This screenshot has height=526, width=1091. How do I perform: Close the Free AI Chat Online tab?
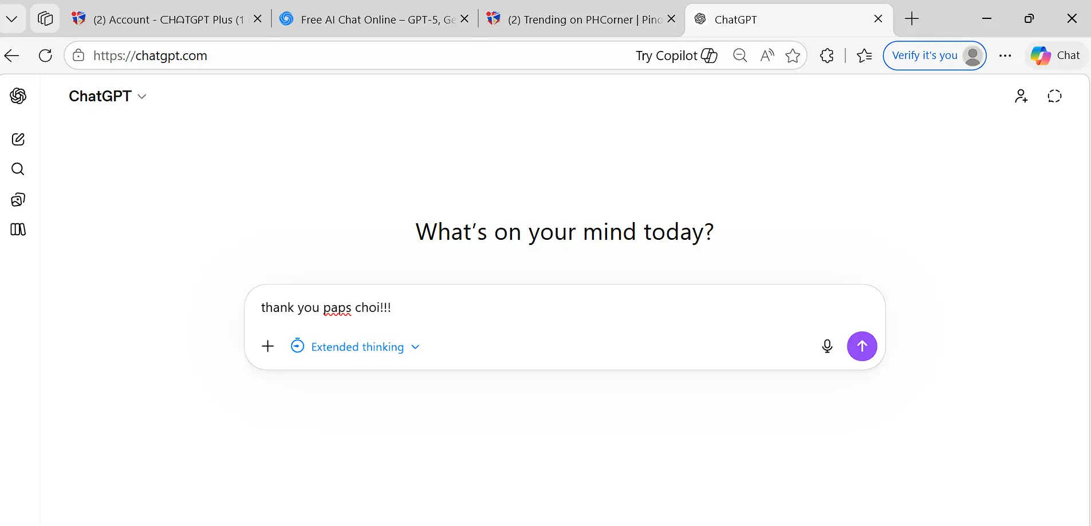pyautogui.click(x=464, y=19)
